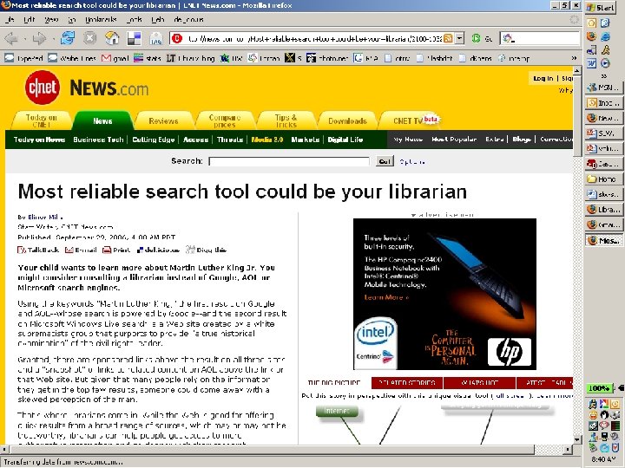Switch to the Reviews tab
The image size is (625, 468).
pos(163,120)
